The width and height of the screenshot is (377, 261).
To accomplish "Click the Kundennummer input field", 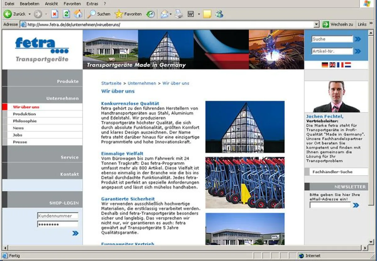I will point(57,216).
